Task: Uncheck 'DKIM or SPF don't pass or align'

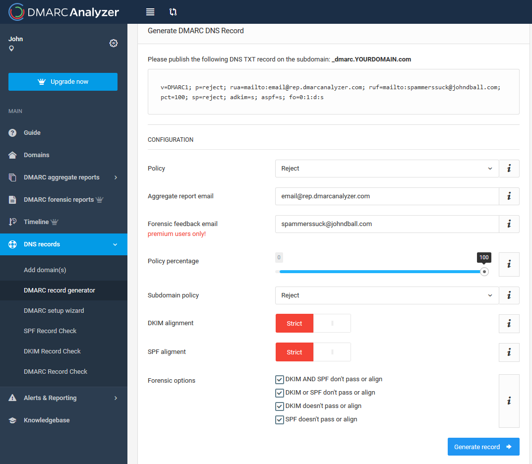Action: [x=280, y=393]
